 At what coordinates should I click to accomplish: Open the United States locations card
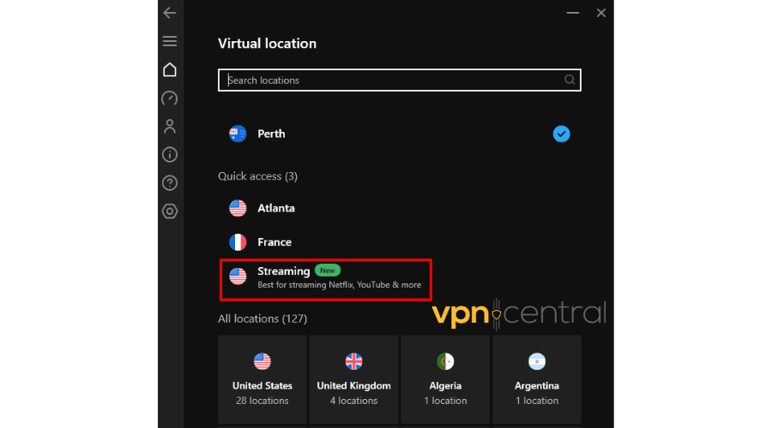pyautogui.click(x=262, y=379)
